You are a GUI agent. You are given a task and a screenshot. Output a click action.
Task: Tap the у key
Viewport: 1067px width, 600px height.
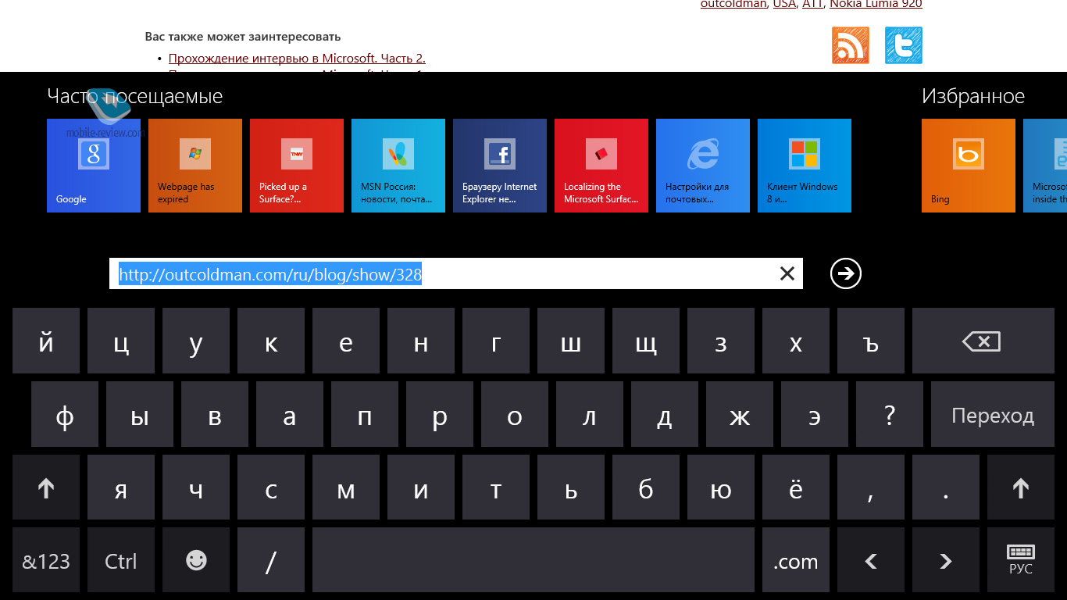[x=196, y=341]
